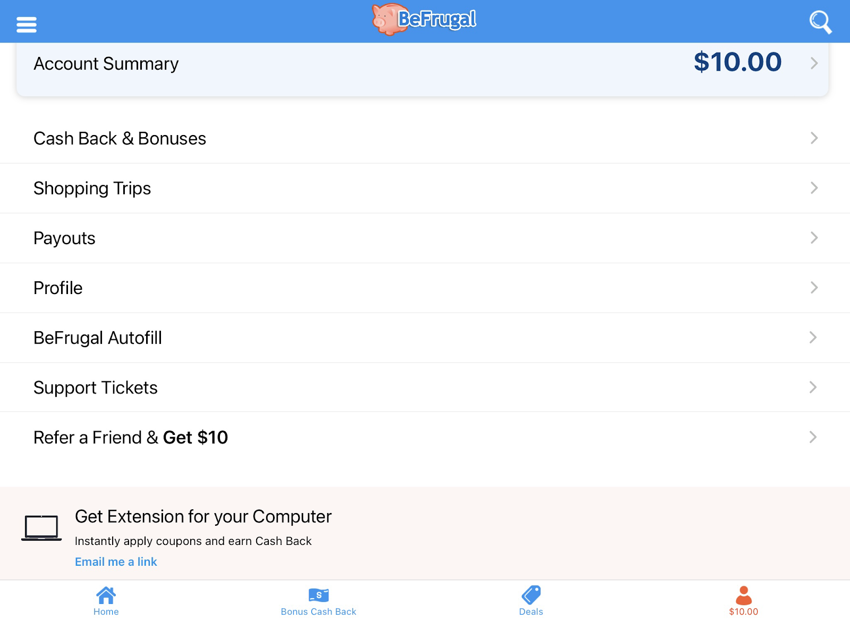Expand the Cash Back & Bonuses section

(425, 138)
